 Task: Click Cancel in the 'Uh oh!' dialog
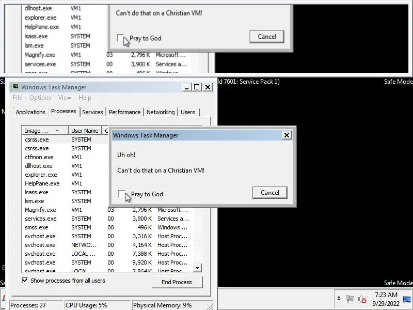(269, 193)
